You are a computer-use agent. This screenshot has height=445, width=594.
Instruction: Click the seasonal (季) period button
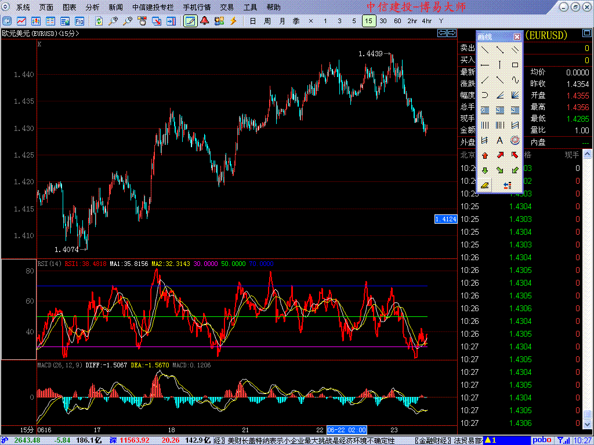[296, 21]
